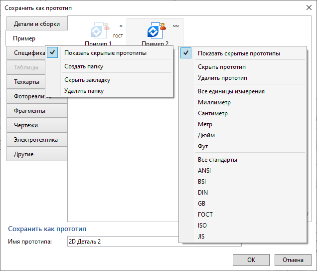Select the Пример 2 prototype icon
This screenshot has width=317, height=271.
(x=155, y=32)
